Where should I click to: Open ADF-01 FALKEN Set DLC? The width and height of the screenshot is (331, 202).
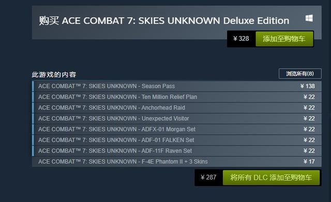(x=177, y=140)
